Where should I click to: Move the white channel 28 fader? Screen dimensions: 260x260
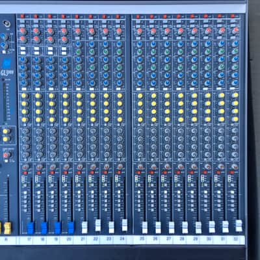coord(185,227)
